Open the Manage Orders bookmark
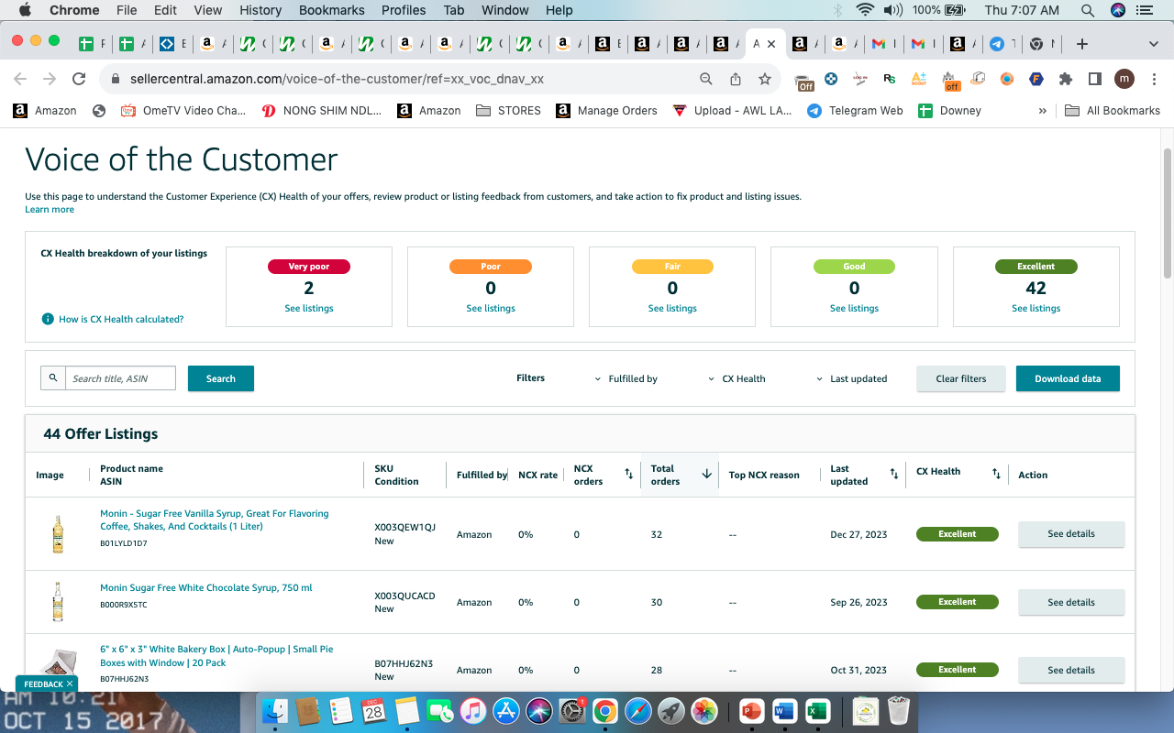The height and width of the screenshot is (733, 1174). coord(607,111)
